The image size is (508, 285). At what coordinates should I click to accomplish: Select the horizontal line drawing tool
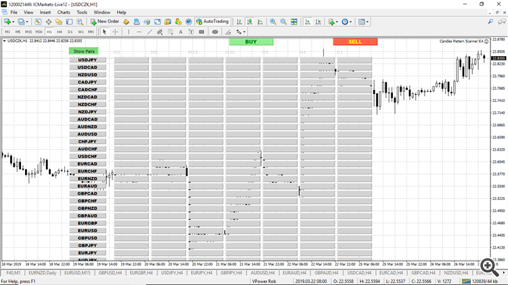(139, 32)
